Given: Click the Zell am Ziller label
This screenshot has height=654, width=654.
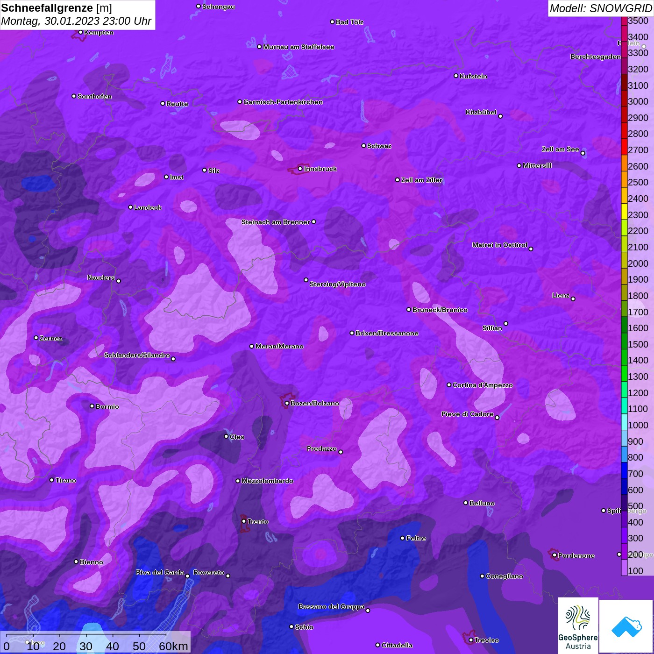Looking at the screenshot, I should point(422,180).
